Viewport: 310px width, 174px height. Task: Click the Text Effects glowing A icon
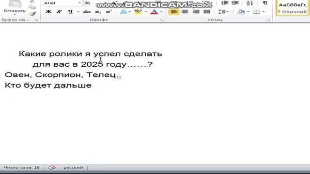(124, 12)
